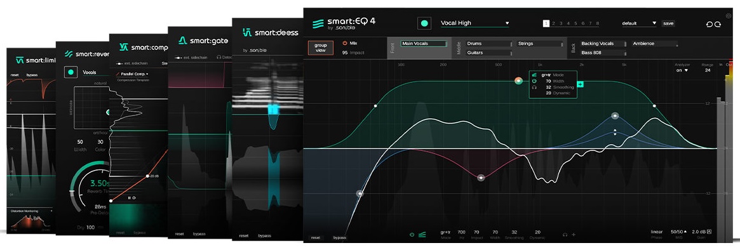
Task: Toggle the auto gain A icon
Action: (x=709, y=232)
